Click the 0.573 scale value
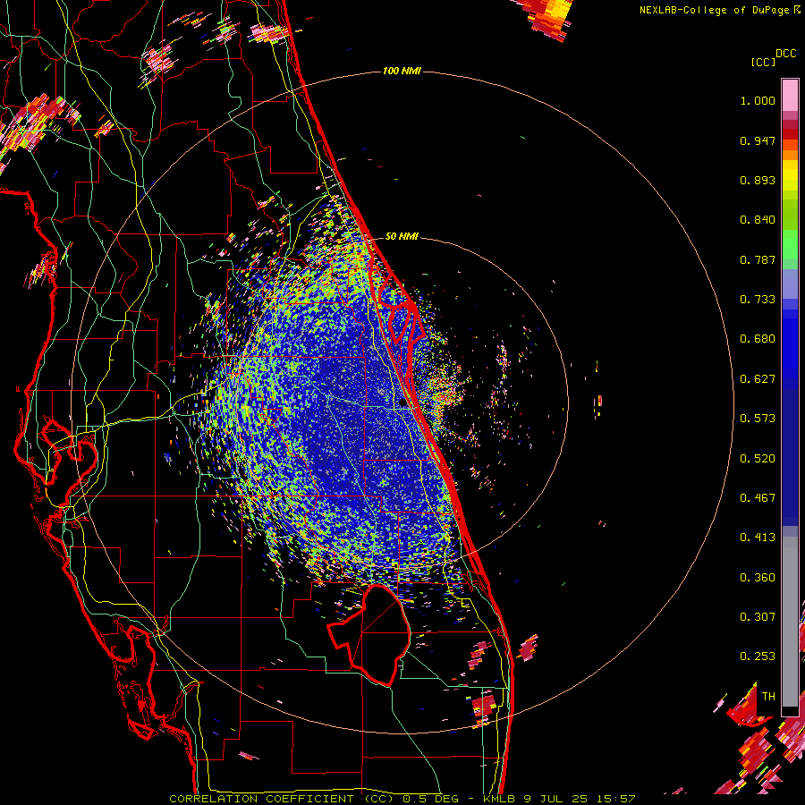The height and width of the screenshot is (805, 805). (758, 419)
